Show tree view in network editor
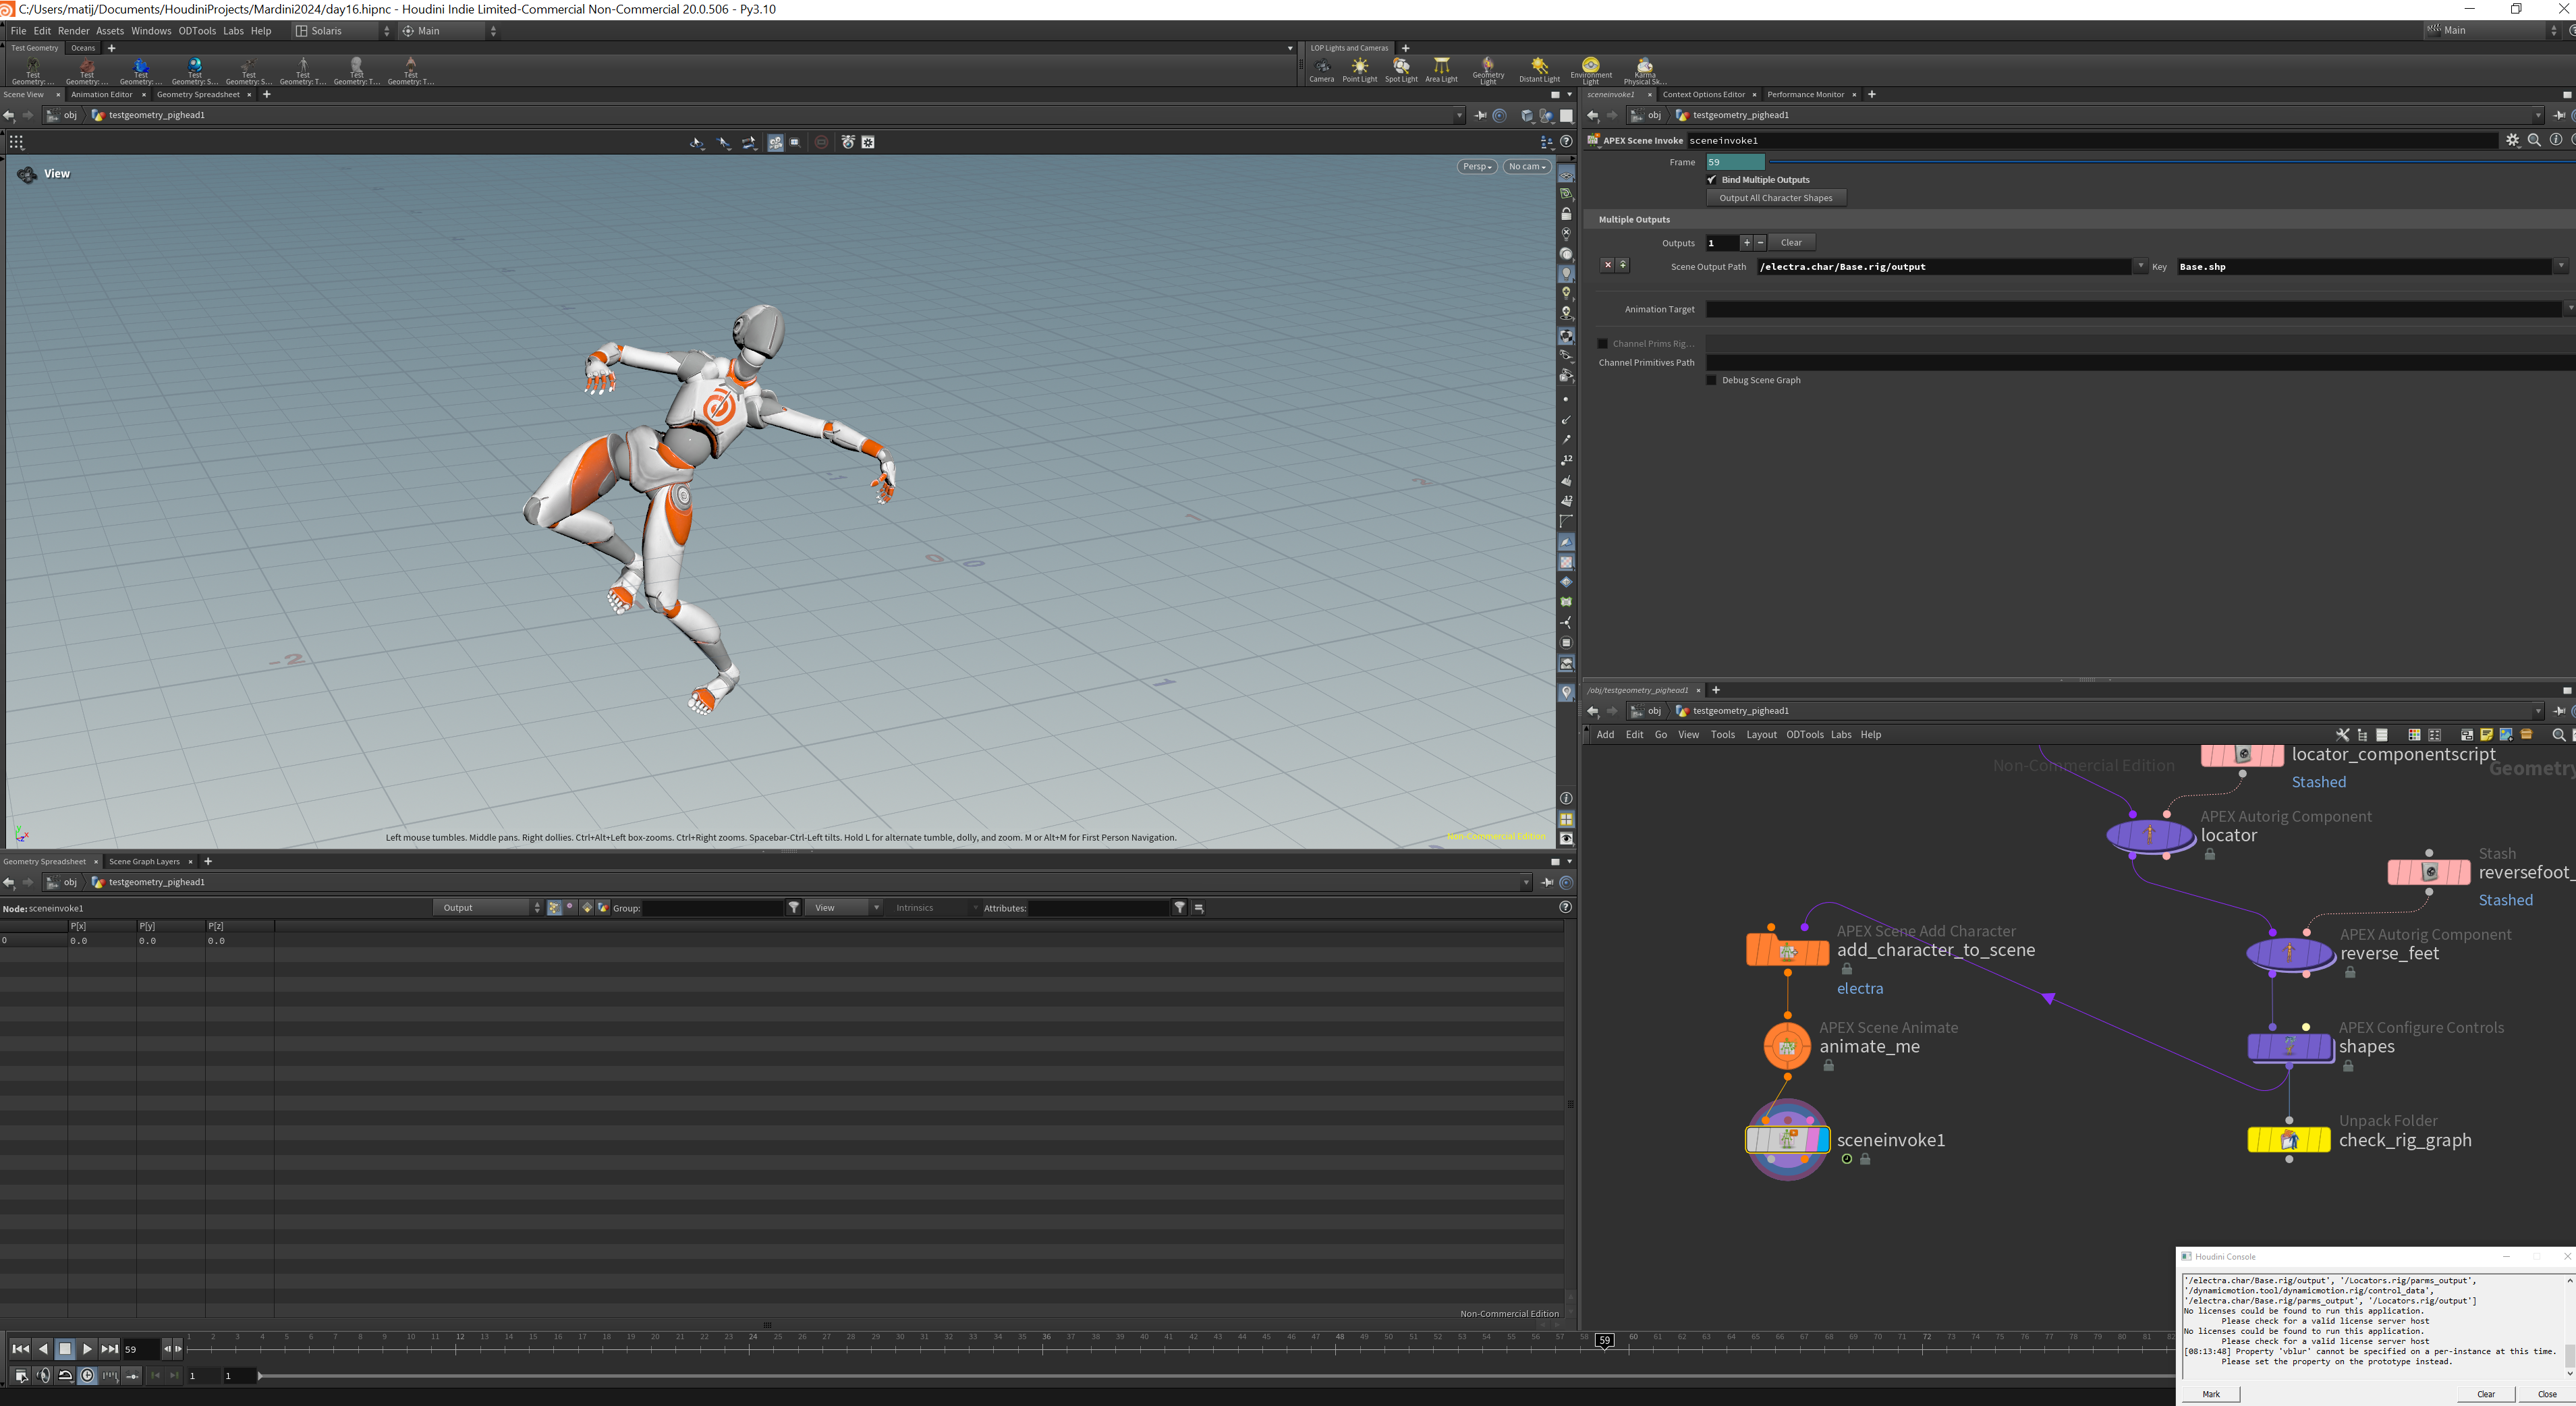The image size is (2576, 1406). pos(2362,735)
